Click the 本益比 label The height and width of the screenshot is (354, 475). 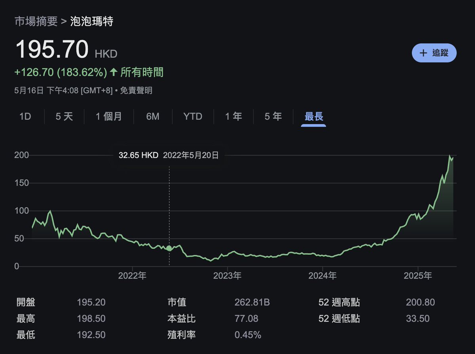(181, 319)
